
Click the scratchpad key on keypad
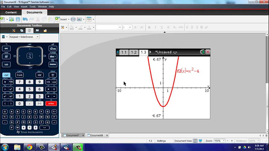6,56
